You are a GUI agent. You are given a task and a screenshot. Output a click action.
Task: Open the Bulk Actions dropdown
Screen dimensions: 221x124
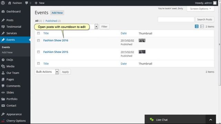[47, 72]
